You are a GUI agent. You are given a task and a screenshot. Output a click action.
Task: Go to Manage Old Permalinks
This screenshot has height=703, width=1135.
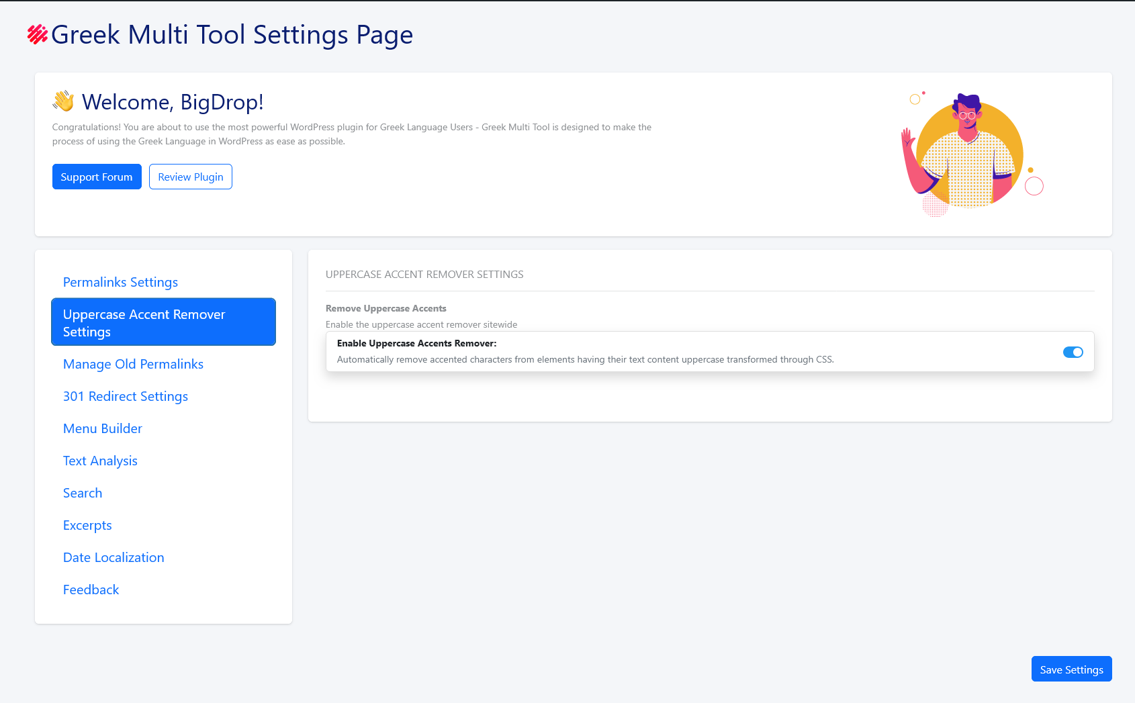(133, 364)
